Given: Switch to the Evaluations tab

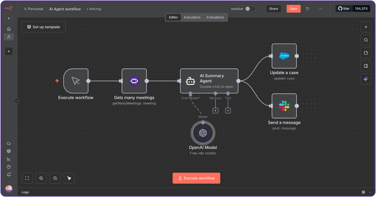Looking at the screenshot, I should pos(215,17).
